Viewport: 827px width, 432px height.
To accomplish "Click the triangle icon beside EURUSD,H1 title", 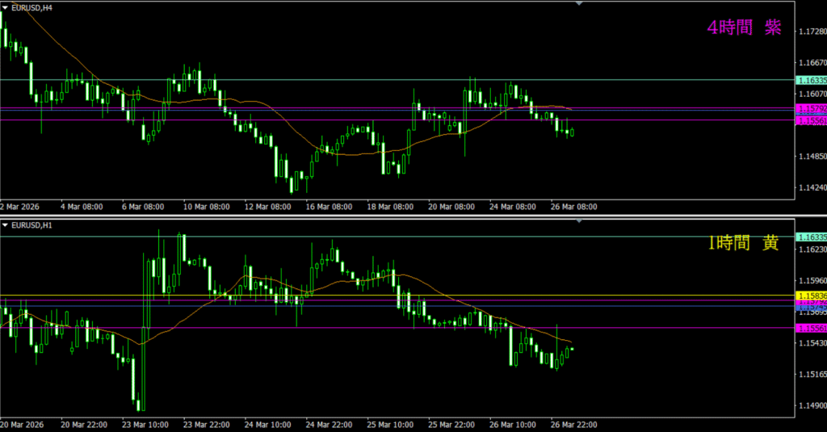I will (6, 223).
